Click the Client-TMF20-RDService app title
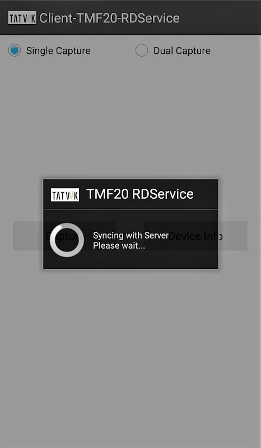 point(109,18)
